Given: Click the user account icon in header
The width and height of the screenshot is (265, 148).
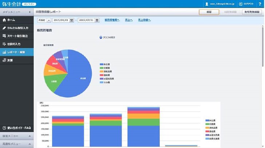Looking at the screenshot, I should click(207, 4).
